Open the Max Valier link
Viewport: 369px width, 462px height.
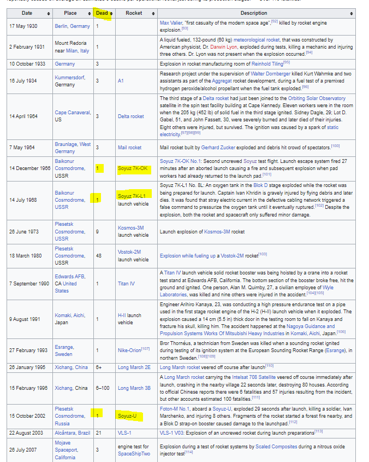click(171, 22)
